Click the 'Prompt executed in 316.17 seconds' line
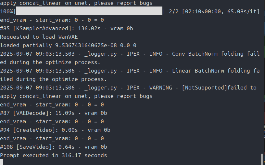This screenshot has width=265, height=165. 53,155
